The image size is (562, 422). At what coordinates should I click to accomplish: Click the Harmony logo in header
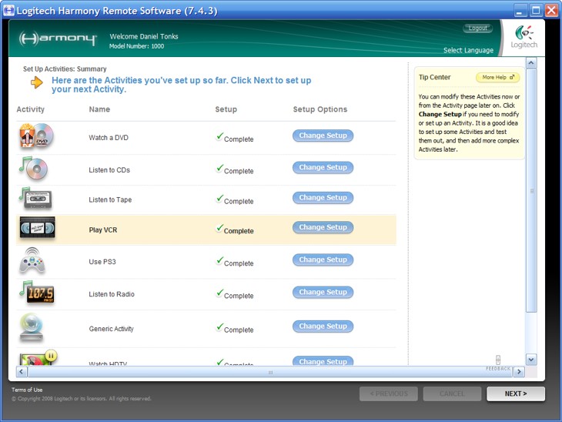[58, 39]
